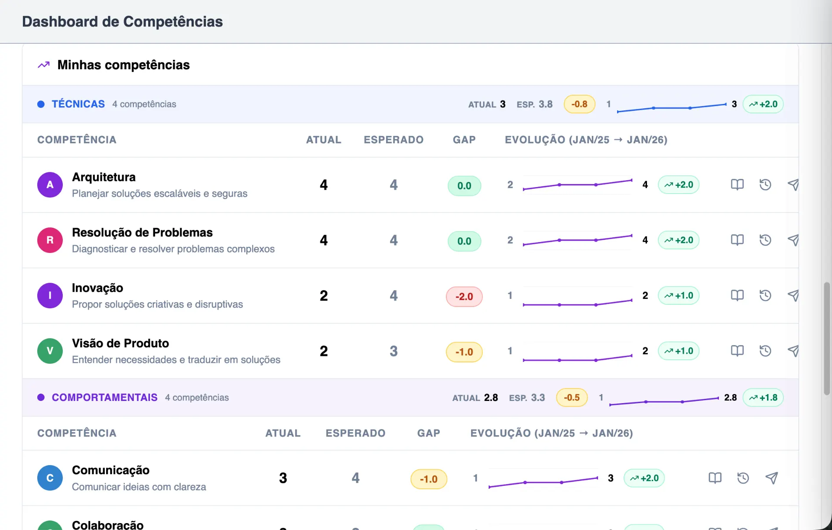
Task: View history for Visão de Produto
Action: point(765,351)
